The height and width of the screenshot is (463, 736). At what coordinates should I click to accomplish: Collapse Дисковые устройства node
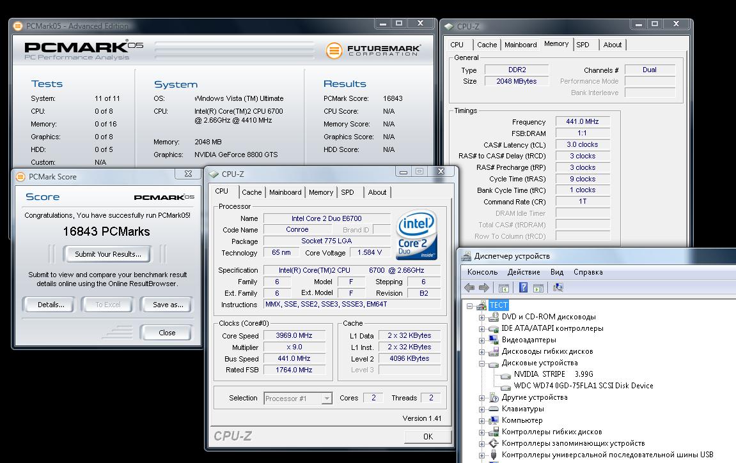coord(482,363)
